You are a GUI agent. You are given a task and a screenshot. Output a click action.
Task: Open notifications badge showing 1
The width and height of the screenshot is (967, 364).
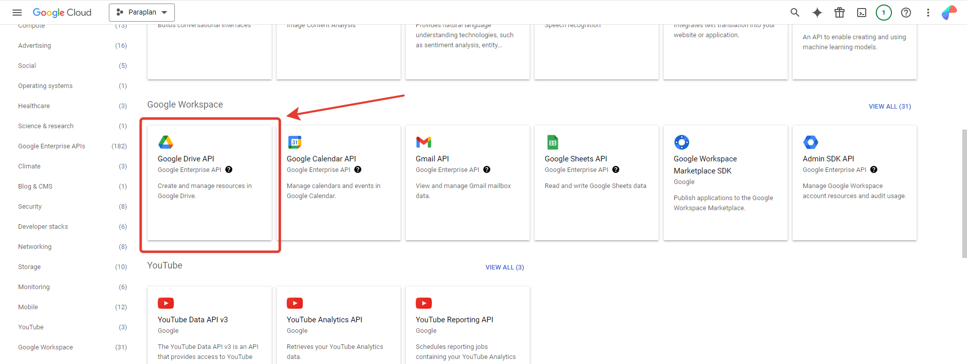(883, 13)
